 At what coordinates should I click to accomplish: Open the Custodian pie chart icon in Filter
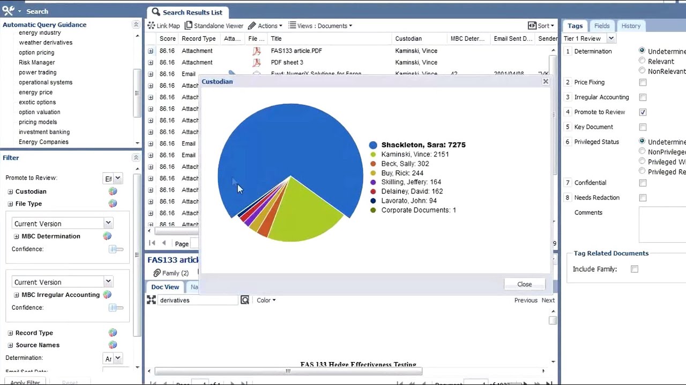113,191
